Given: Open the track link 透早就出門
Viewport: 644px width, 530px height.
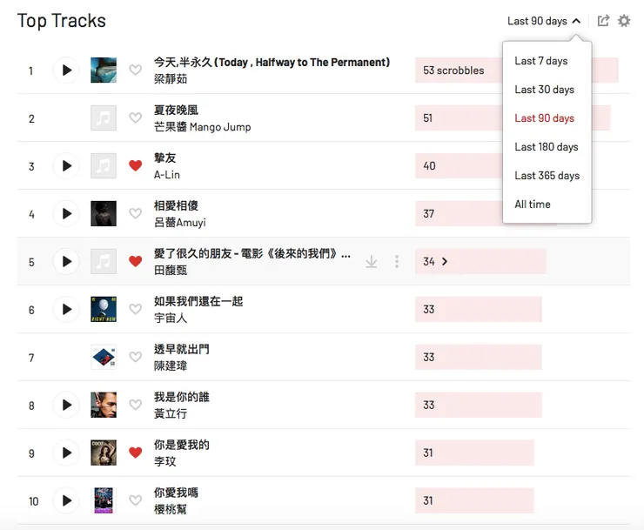Looking at the screenshot, I should 181,349.
